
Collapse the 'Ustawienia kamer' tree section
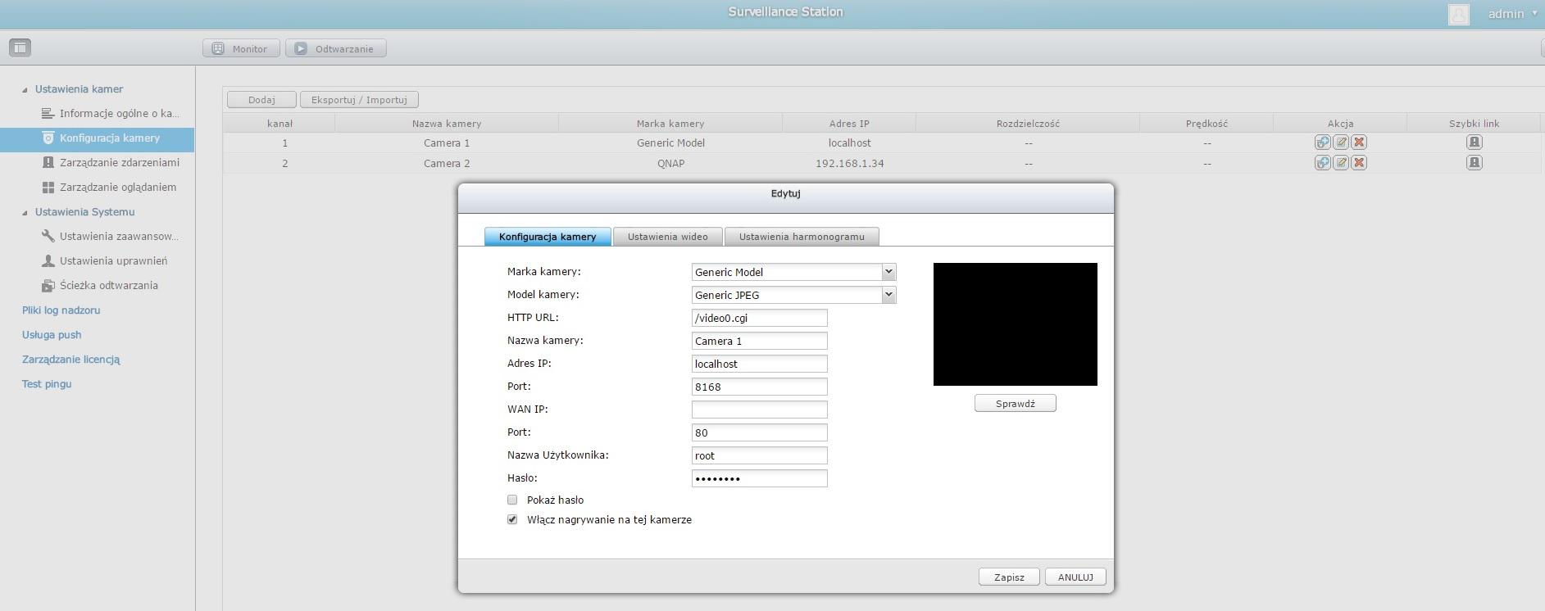(25, 89)
